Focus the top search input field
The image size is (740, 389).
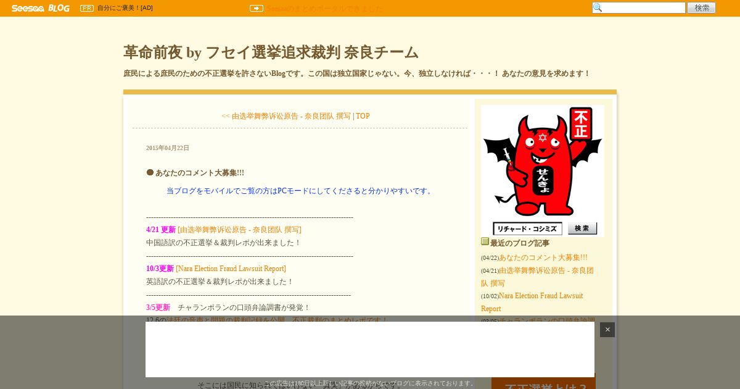pos(639,8)
